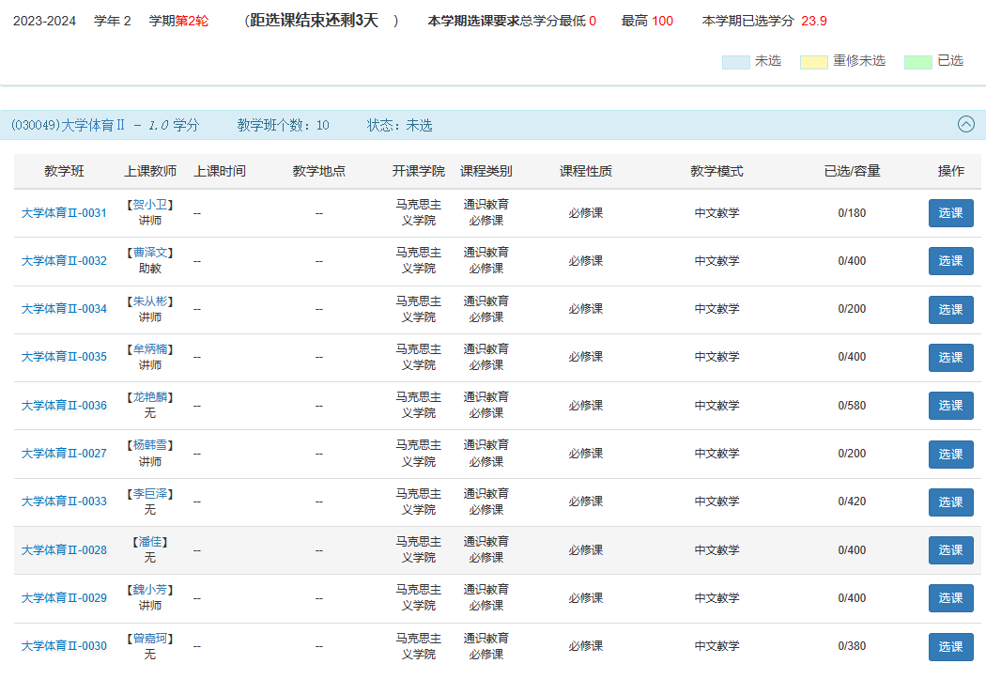Click the red 第2轮 round label
The image size is (986, 679).
(x=192, y=21)
